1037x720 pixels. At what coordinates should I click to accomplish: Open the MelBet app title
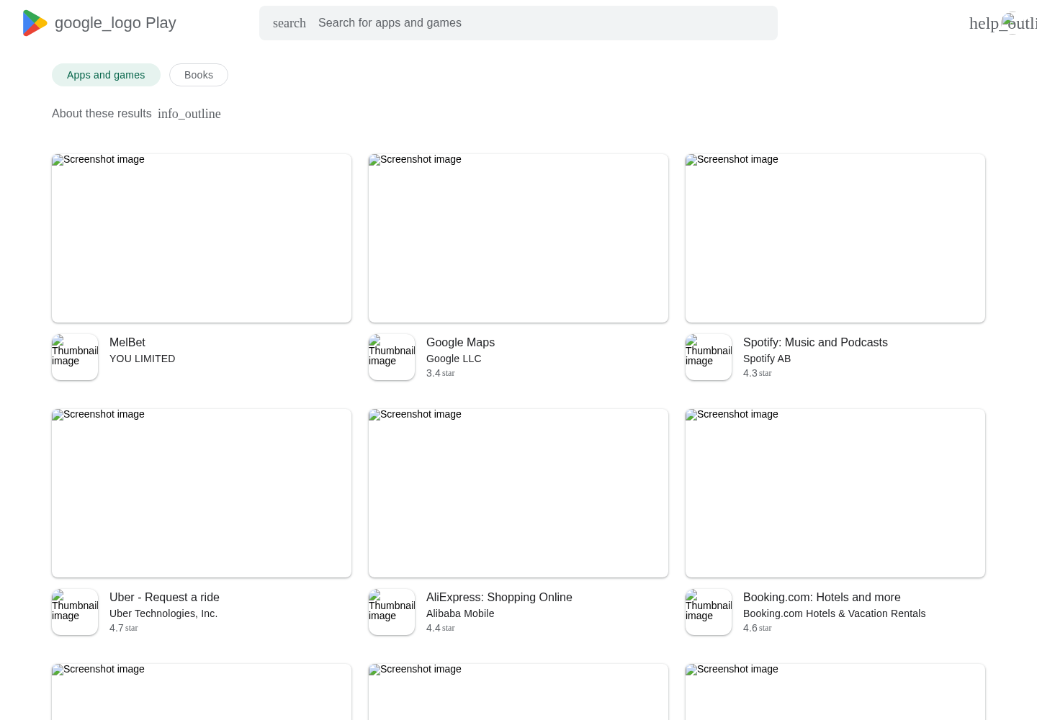tap(127, 343)
